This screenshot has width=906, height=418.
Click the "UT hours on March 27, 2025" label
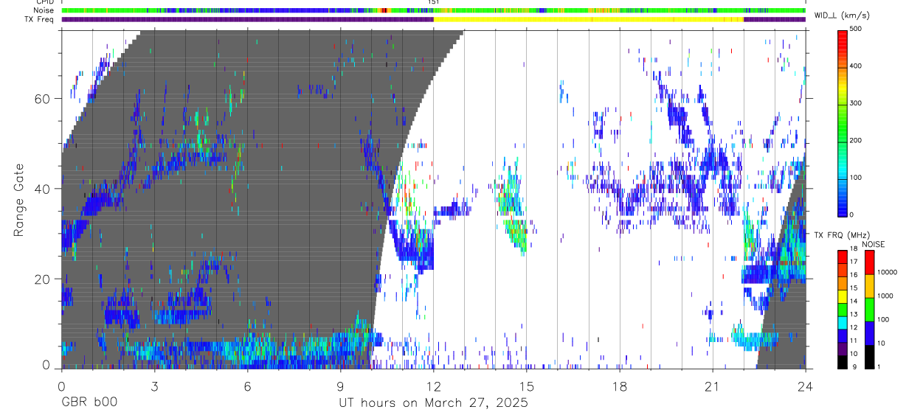(433, 403)
